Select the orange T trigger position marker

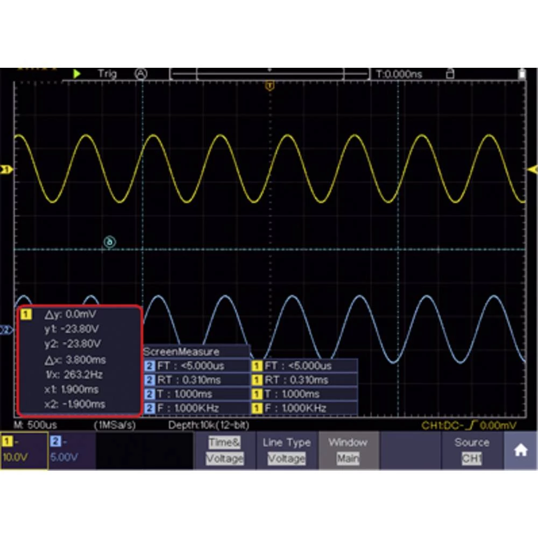point(270,86)
